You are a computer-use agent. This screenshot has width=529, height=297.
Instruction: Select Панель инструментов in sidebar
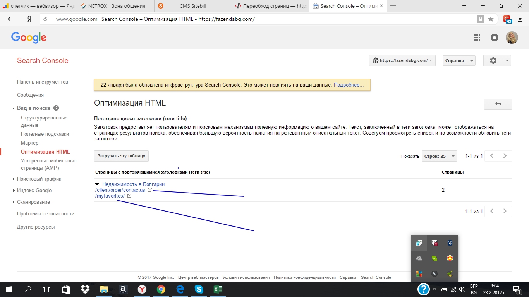[43, 82]
